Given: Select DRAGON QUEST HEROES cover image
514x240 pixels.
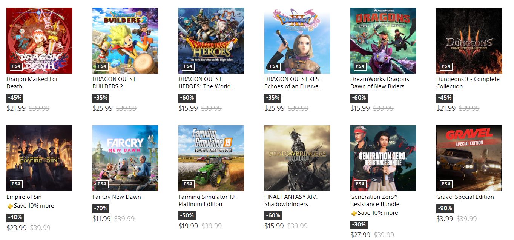Looking at the screenshot, I should click(211, 40).
